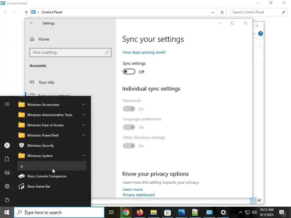
Task: Click the Settings back arrow
Action: 32,23
